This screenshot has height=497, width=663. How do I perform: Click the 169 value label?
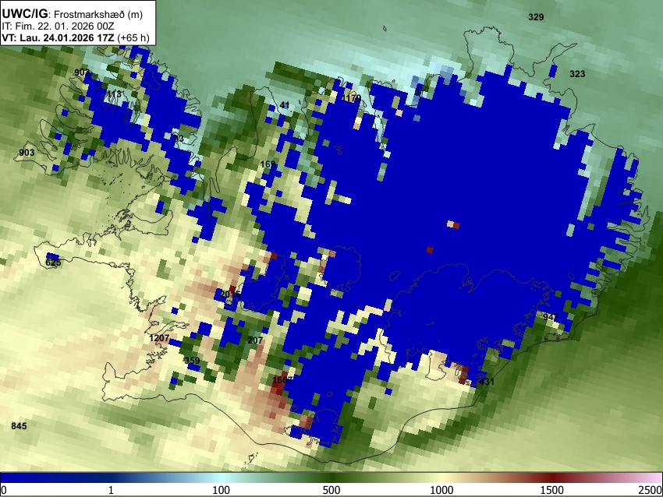(268, 164)
